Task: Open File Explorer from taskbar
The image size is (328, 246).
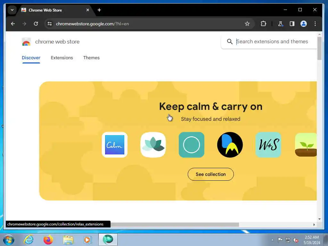Action: click(69, 240)
